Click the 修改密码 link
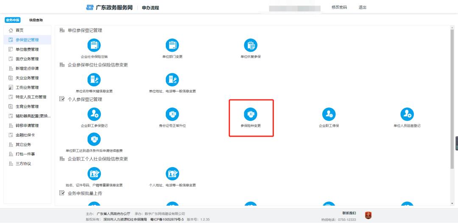Viewport: 458px width, 223px height. [x=339, y=8]
